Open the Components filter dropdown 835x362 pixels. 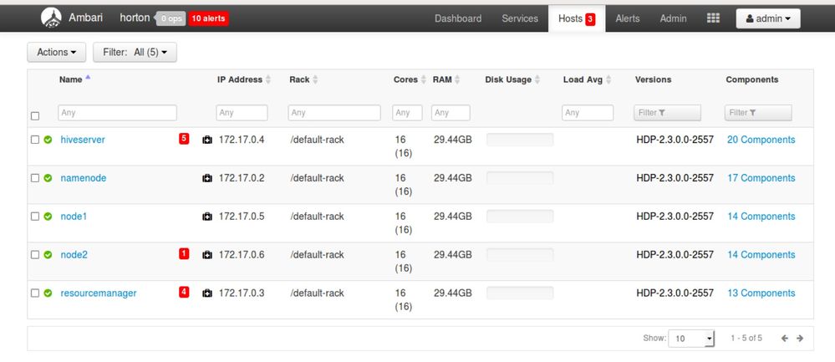click(758, 113)
